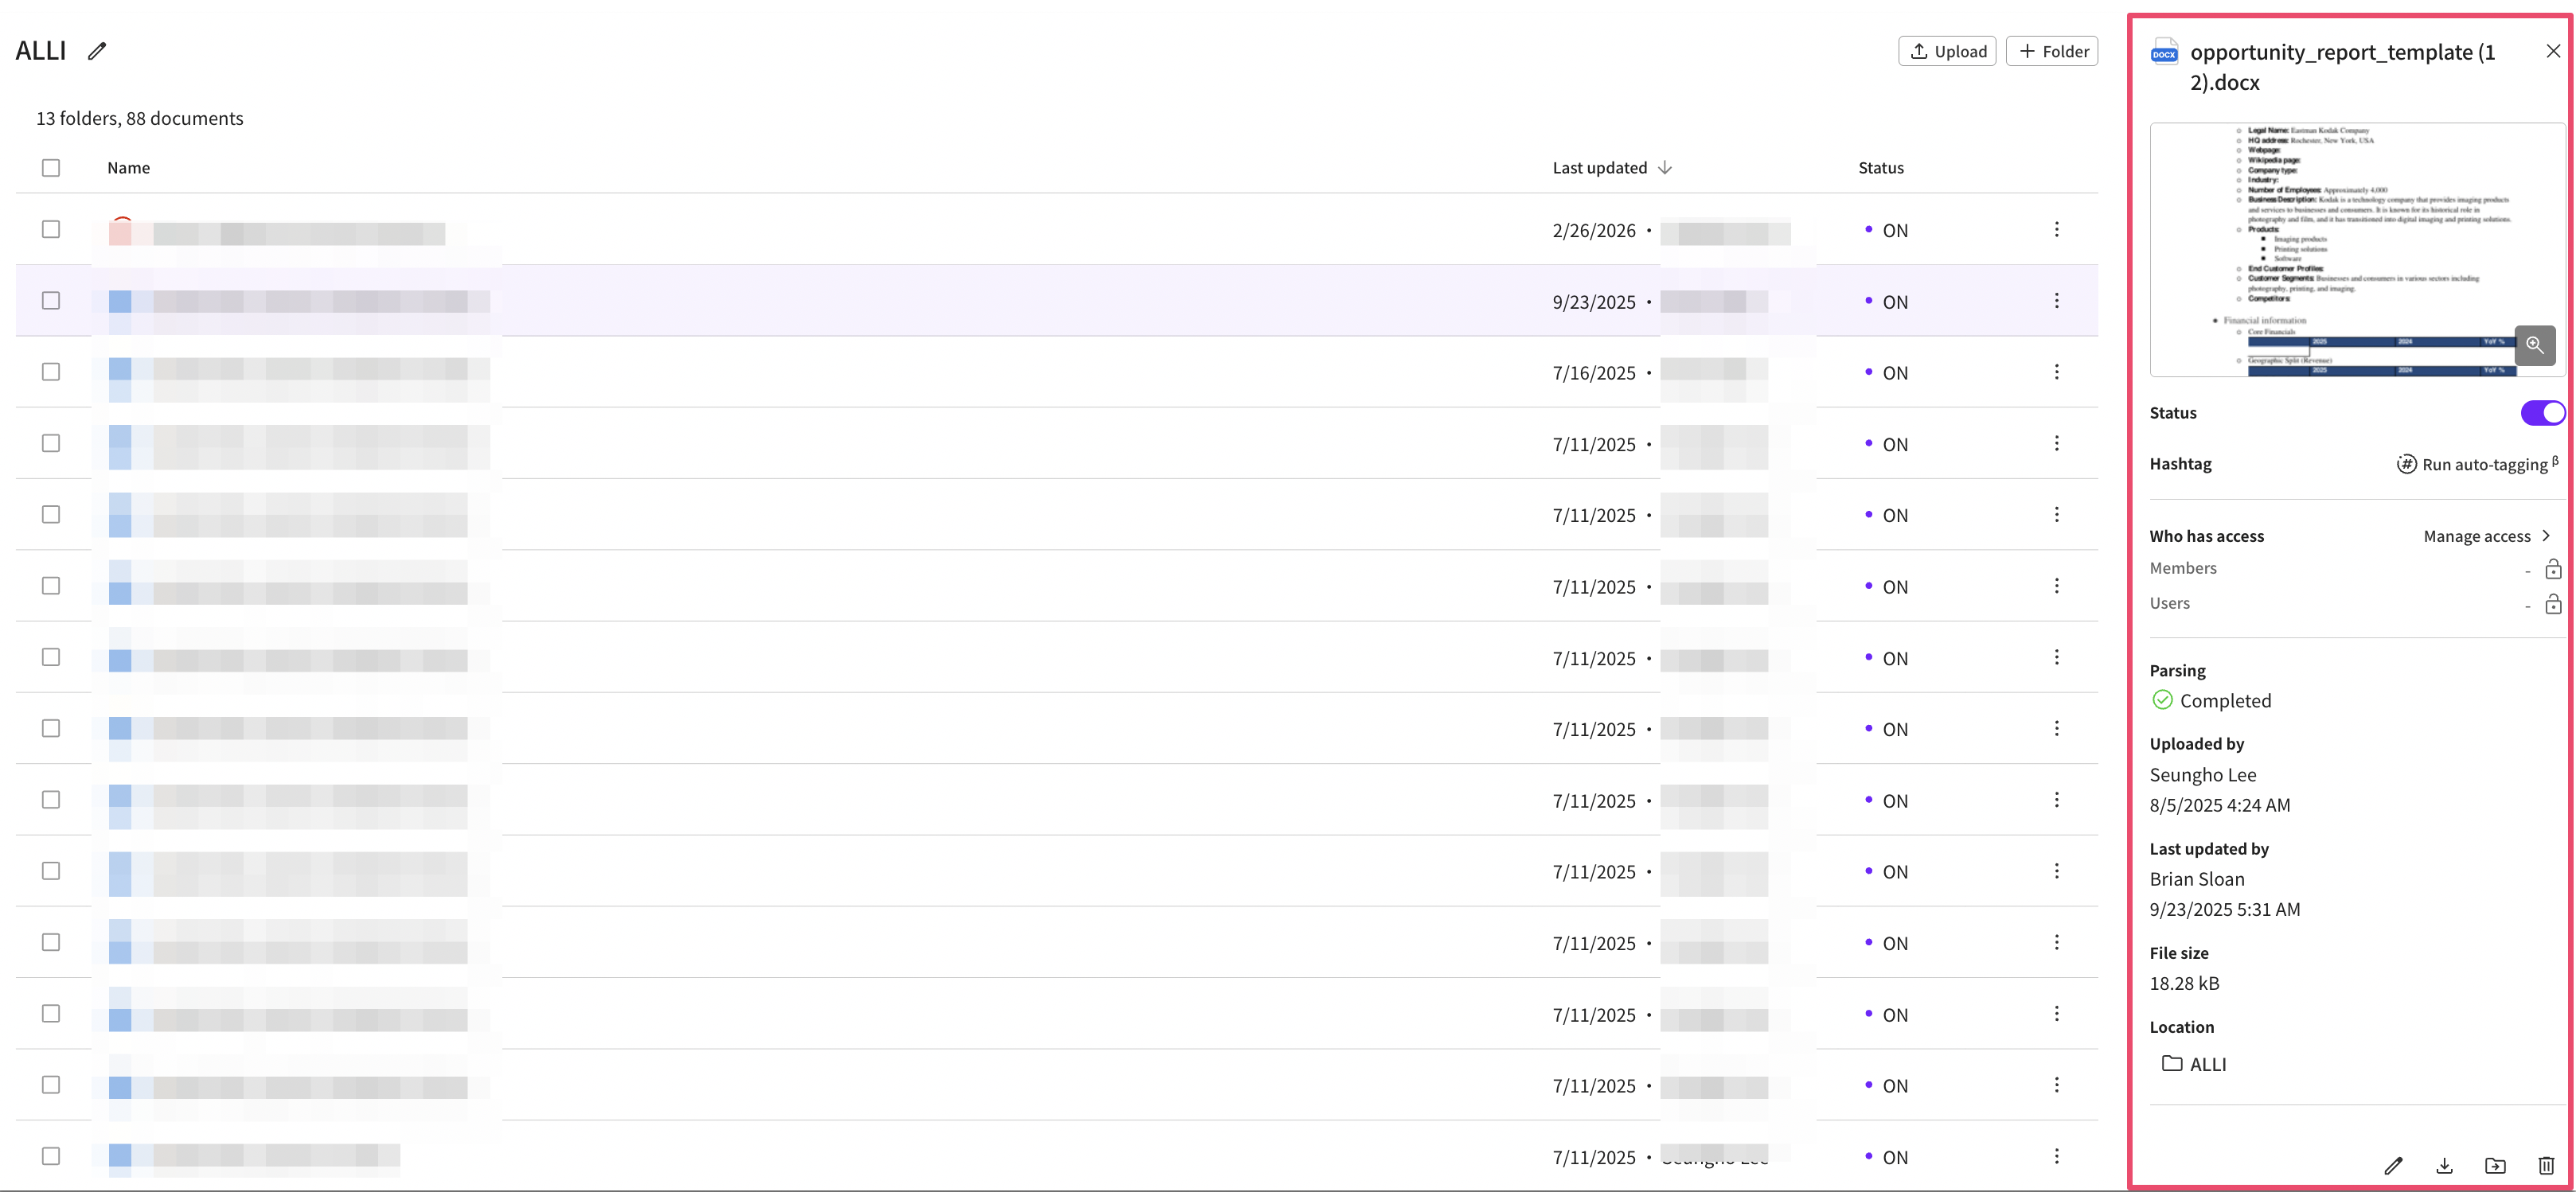Image resolution: width=2576 pixels, height=1192 pixels.
Task: Click the Members lock icon
Action: coord(2552,569)
